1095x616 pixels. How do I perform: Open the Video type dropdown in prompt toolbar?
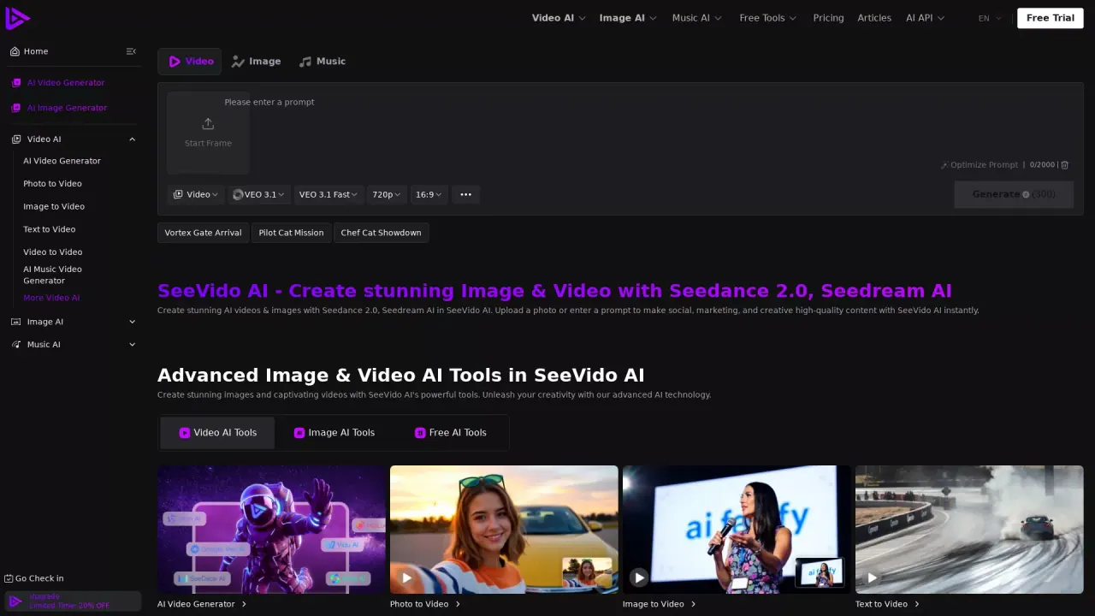click(196, 195)
